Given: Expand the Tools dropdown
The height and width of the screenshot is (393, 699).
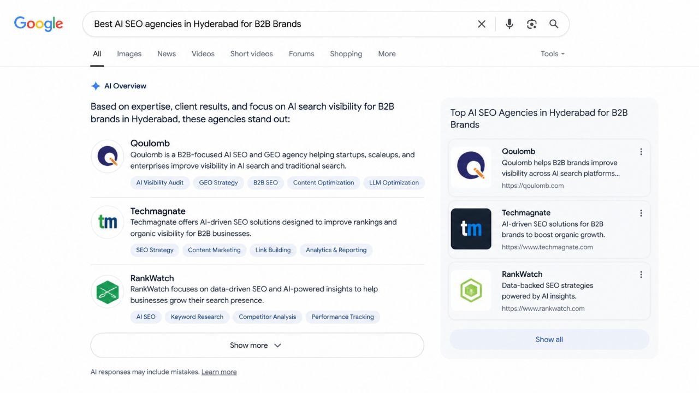Looking at the screenshot, I should 553,53.
